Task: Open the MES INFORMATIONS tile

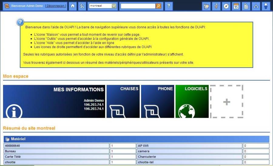Action: click(x=54, y=101)
